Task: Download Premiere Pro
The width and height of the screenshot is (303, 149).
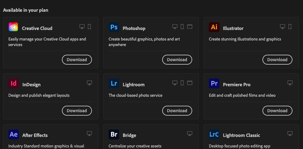Action: pyautogui.click(x=277, y=111)
